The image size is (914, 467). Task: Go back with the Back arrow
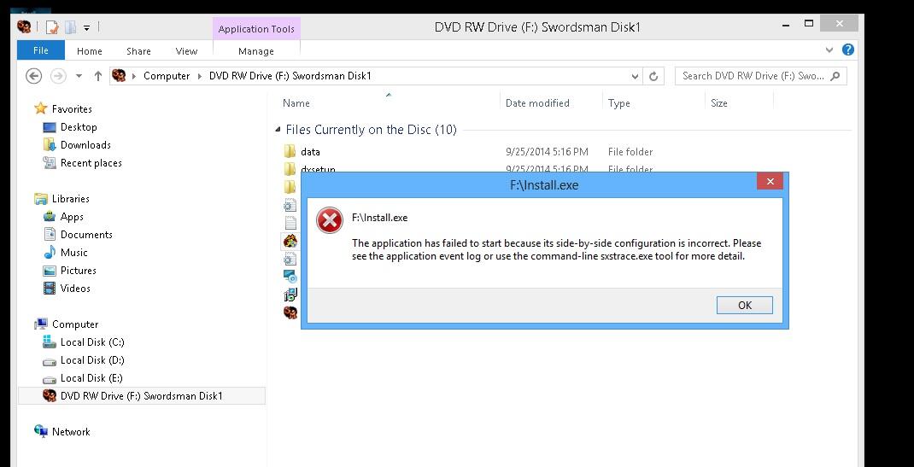coord(34,76)
